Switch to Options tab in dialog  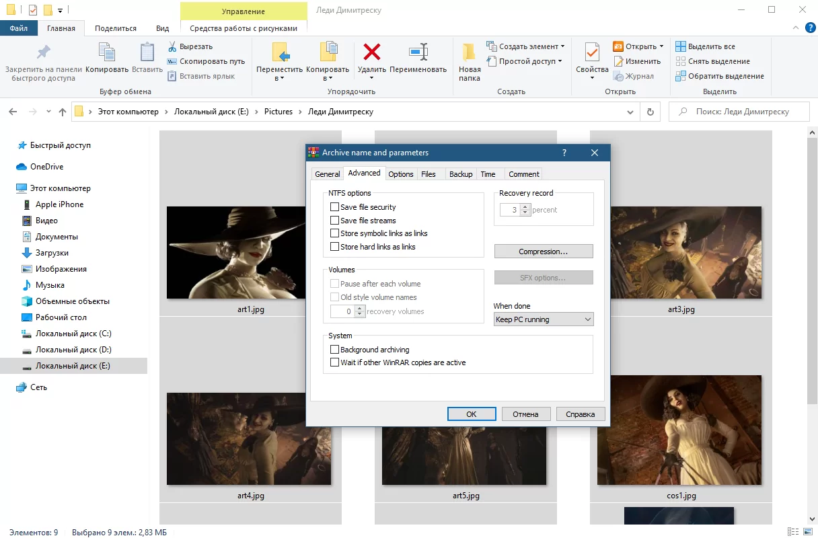point(401,174)
